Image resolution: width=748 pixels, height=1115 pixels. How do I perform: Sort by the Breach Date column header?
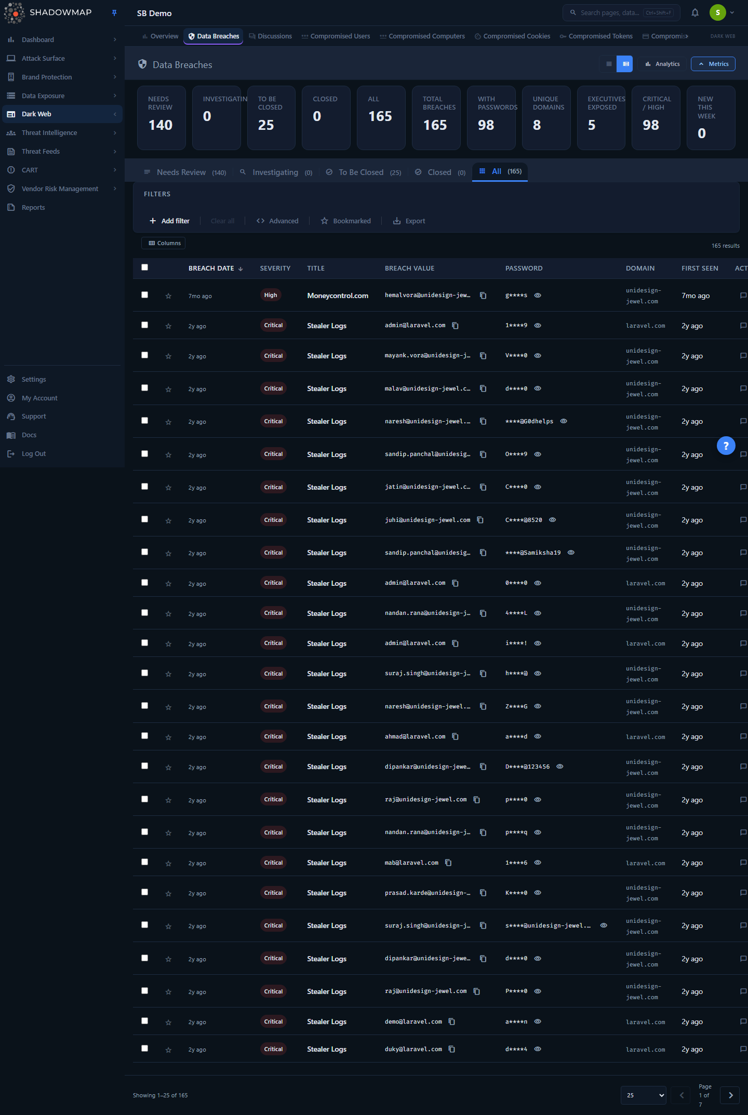(216, 268)
